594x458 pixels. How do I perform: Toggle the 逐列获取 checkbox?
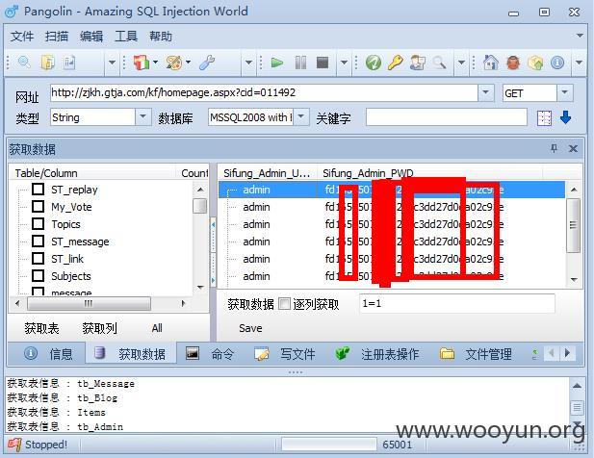(x=285, y=303)
